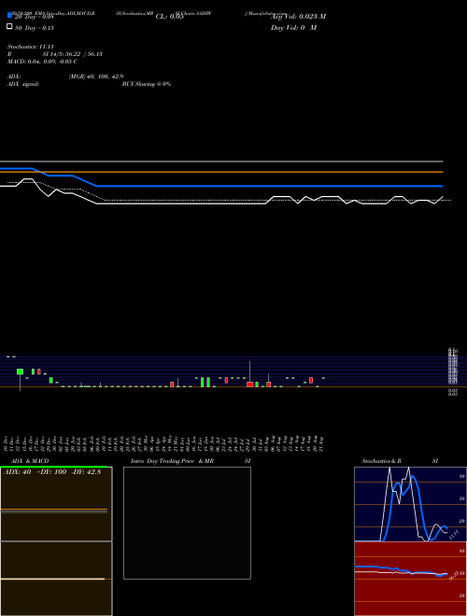Open the Stochastics & RSI panel title
The width and height of the screenshot is (467, 616).
(400, 461)
